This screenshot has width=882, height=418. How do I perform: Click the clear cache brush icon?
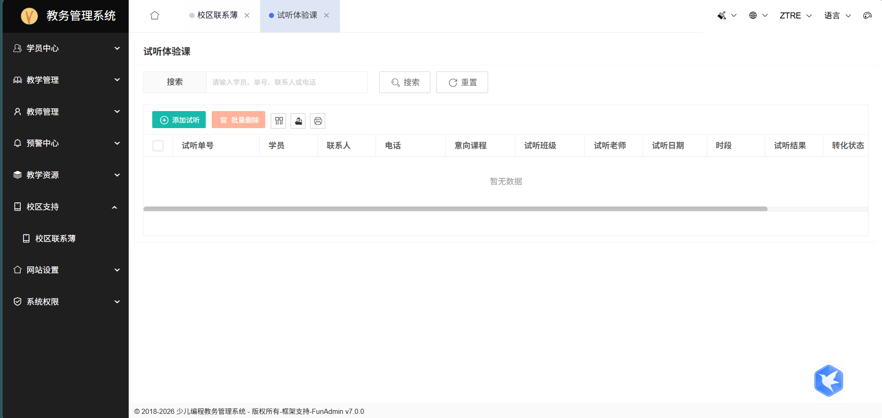[x=722, y=16]
